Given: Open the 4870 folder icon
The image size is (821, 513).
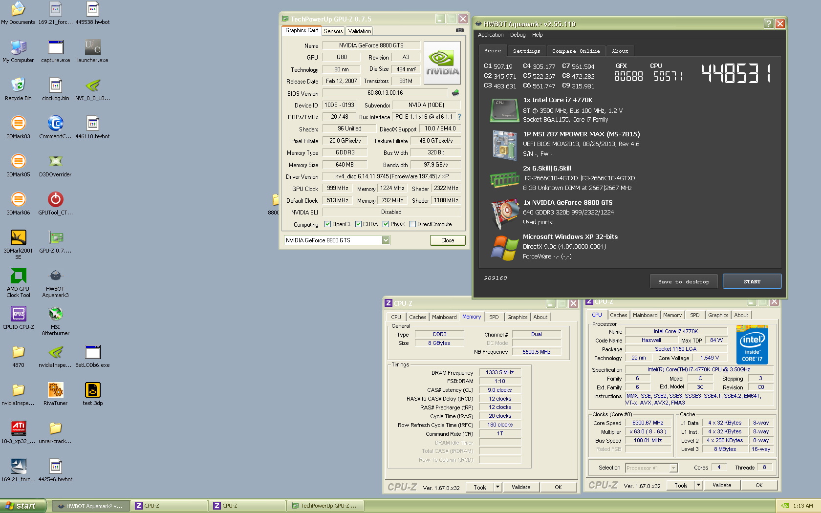Looking at the screenshot, I should point(18,356).
